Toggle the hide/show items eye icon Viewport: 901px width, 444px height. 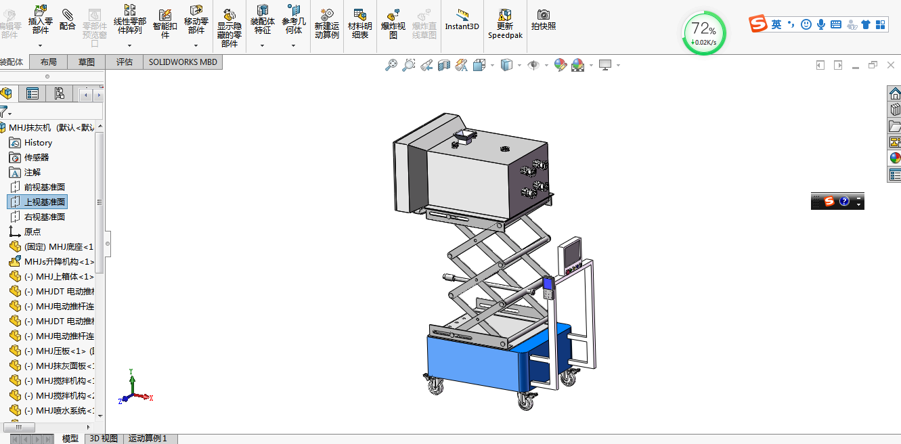pyautogui.click(x=533, y=65)
